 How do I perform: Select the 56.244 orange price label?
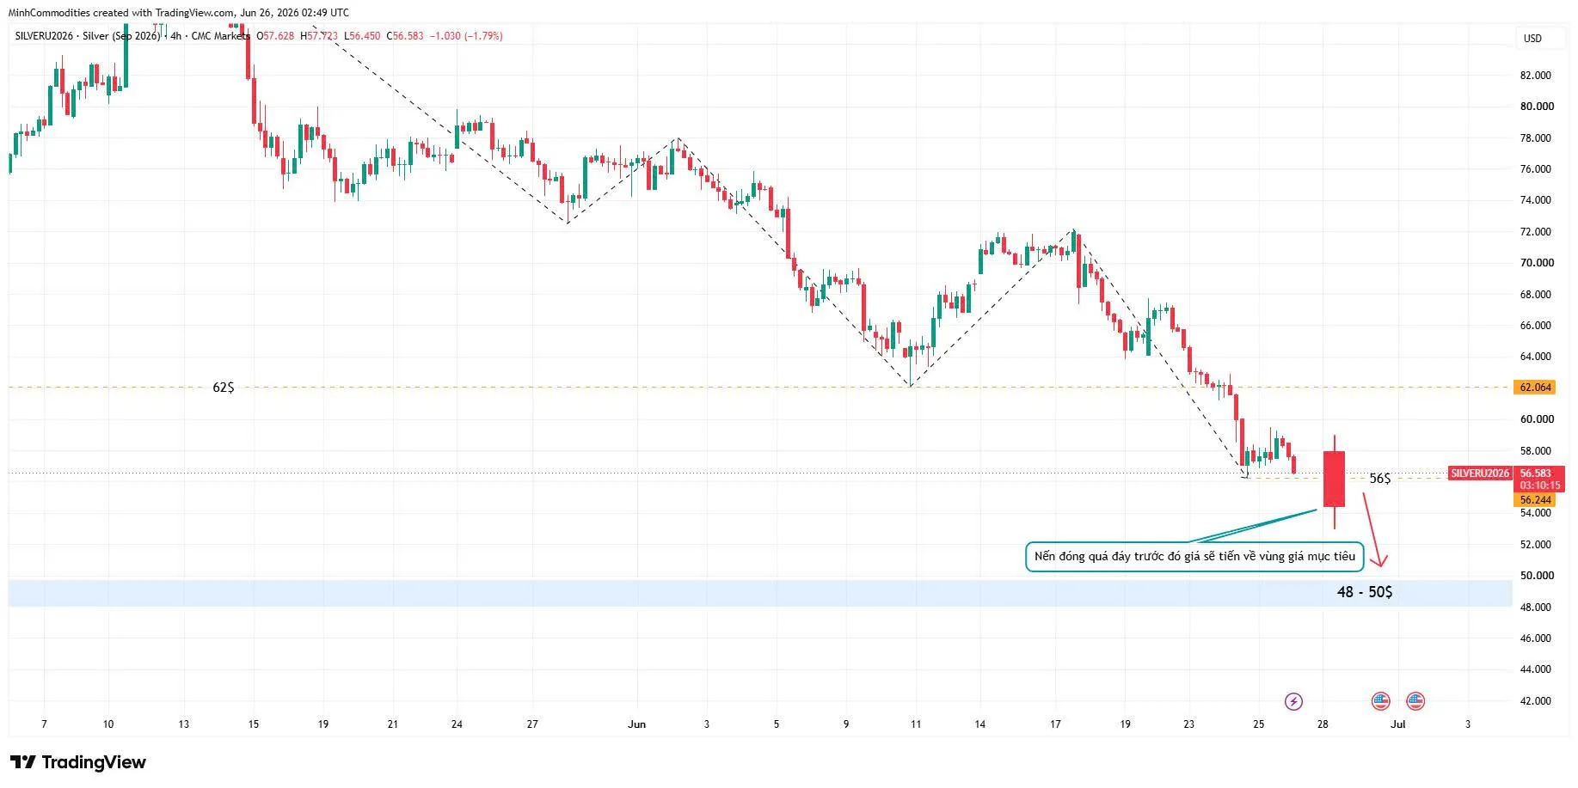pos(1536,500)
